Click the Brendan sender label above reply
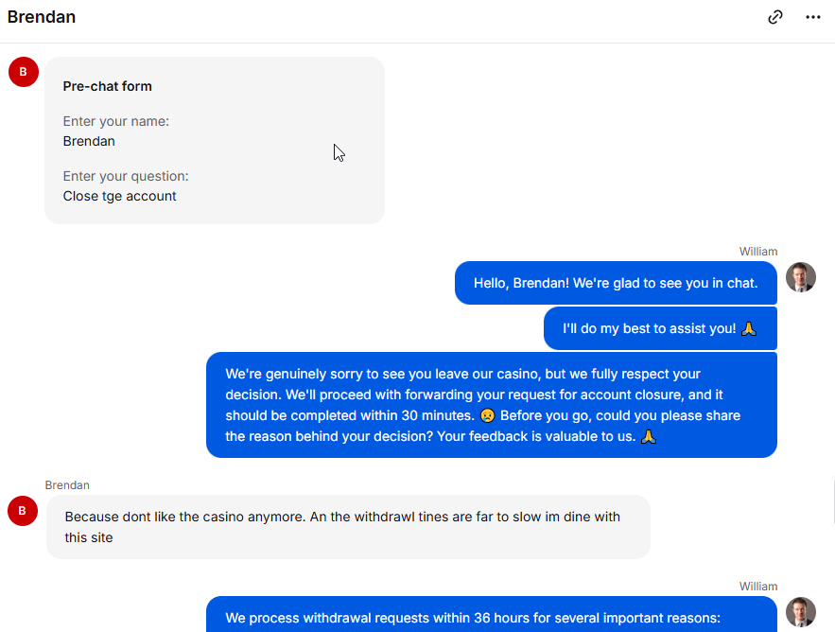This screenshot has width=835, height=632. (67, 485)
